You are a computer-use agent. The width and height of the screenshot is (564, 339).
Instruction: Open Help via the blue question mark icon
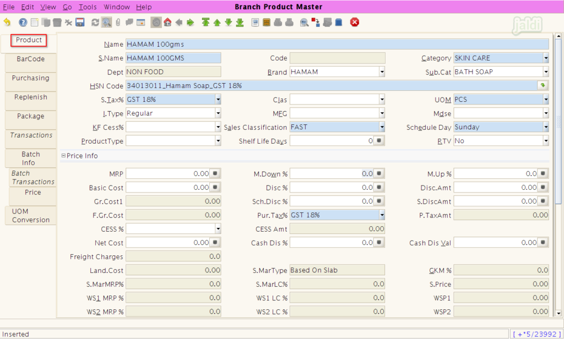pyautogui.click(x=23, y=23)
